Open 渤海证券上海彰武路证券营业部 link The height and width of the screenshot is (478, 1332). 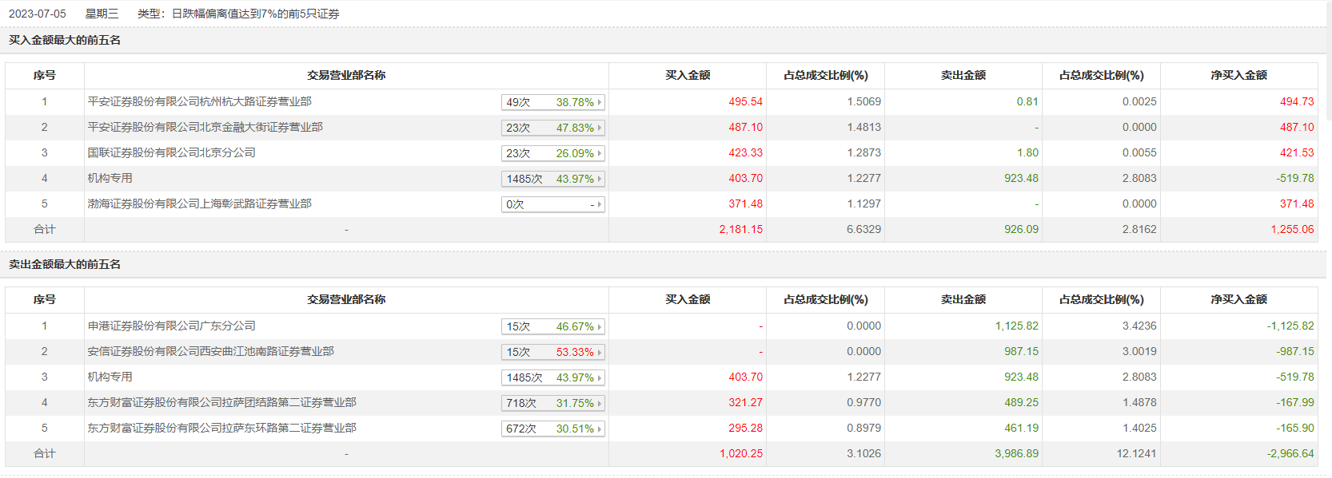click(x=199, y=203)
